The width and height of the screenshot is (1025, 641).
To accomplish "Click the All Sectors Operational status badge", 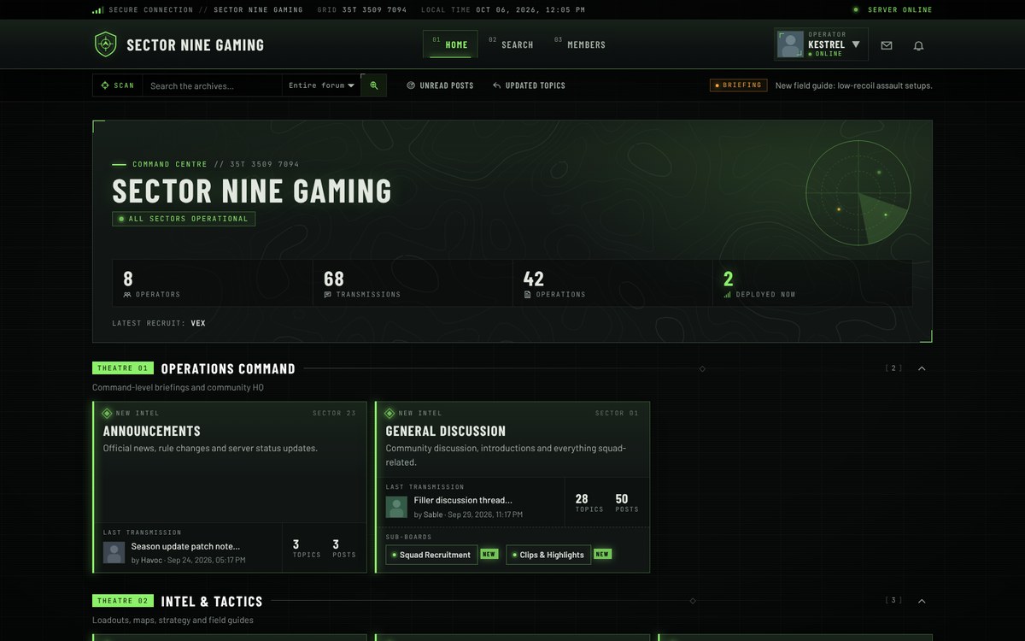I will (184, 219).
